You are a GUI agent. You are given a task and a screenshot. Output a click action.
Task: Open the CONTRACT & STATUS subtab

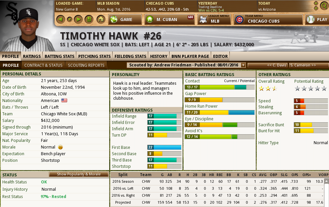(x=43, y=65)
